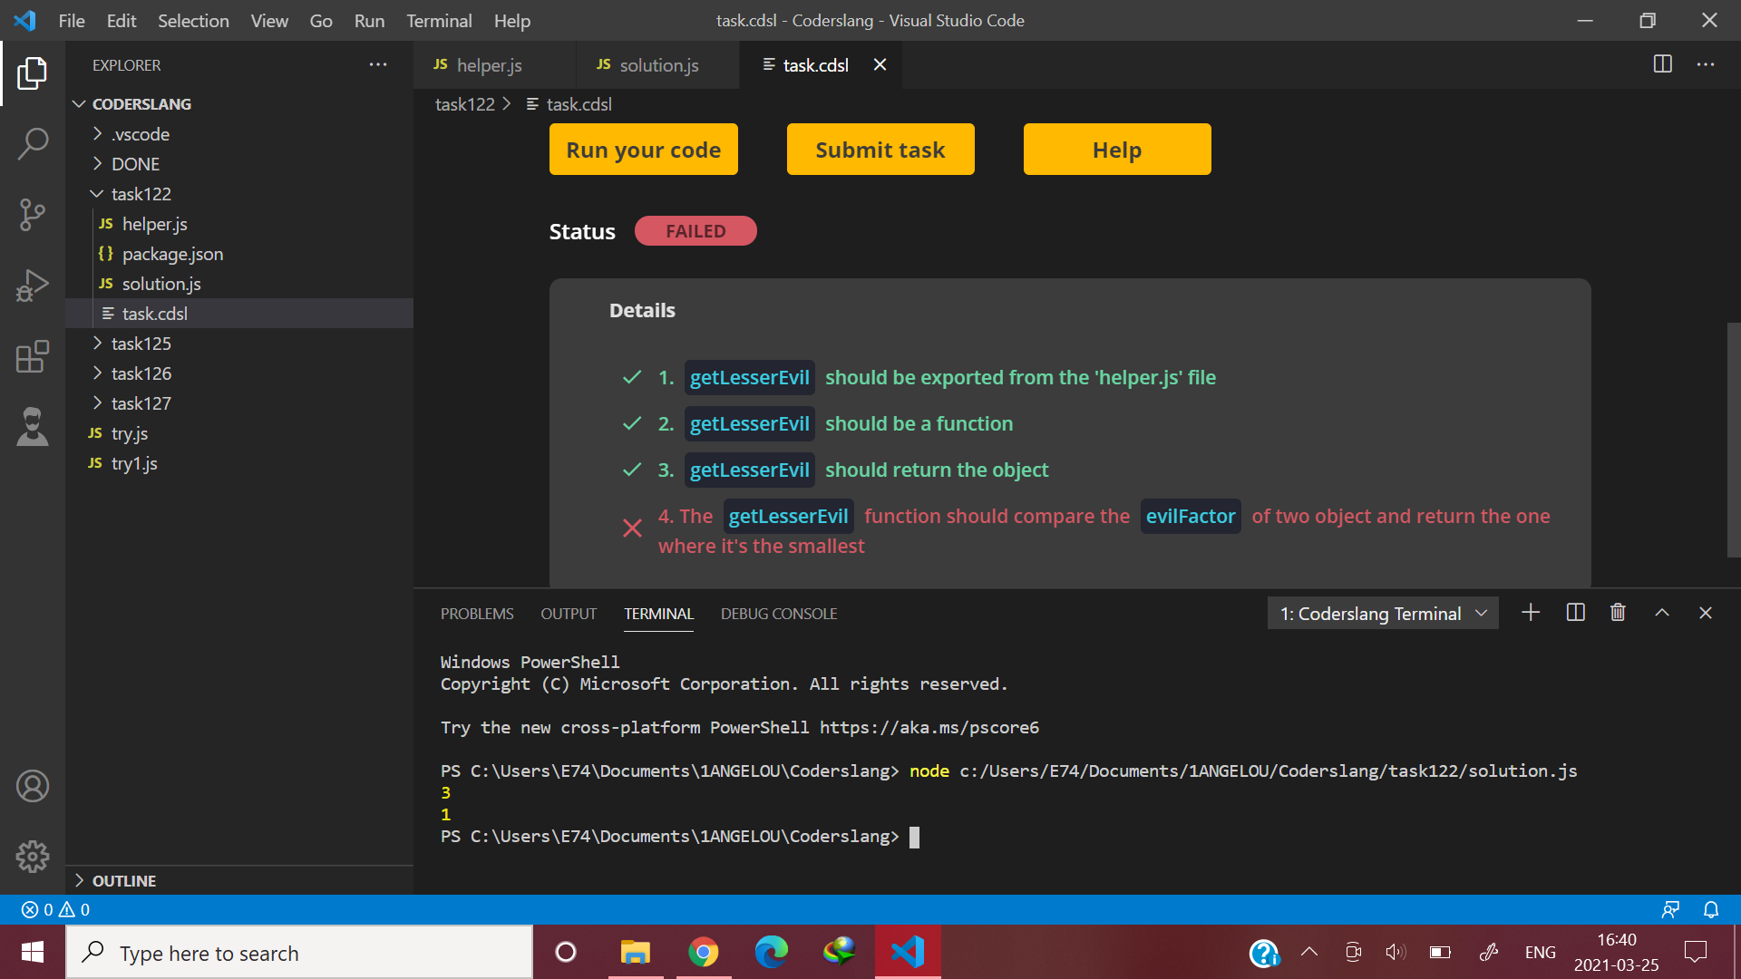The image size is (1741, 979).
Task: Open solution.js in the file tree
Action: [x=239, y=284]
